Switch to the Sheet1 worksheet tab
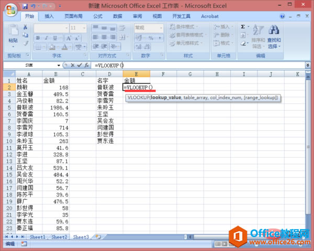 pos(38,237)
